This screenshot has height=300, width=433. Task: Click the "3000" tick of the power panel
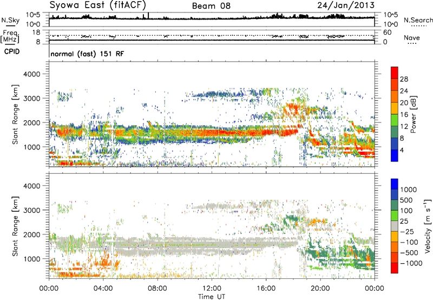coord(31,99)
